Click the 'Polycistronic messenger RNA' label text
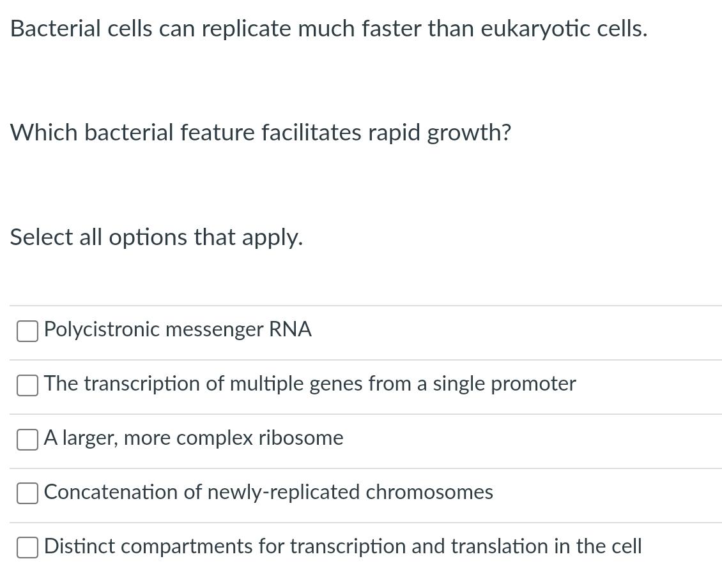 [x=178, y=329]
